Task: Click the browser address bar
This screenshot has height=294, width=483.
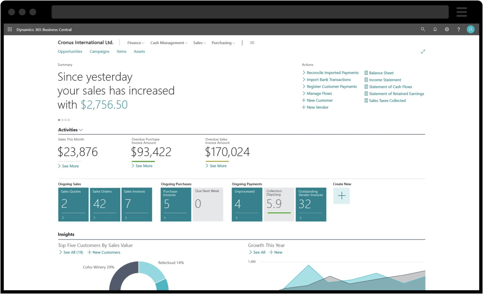Action: click(x=250, y=12)
